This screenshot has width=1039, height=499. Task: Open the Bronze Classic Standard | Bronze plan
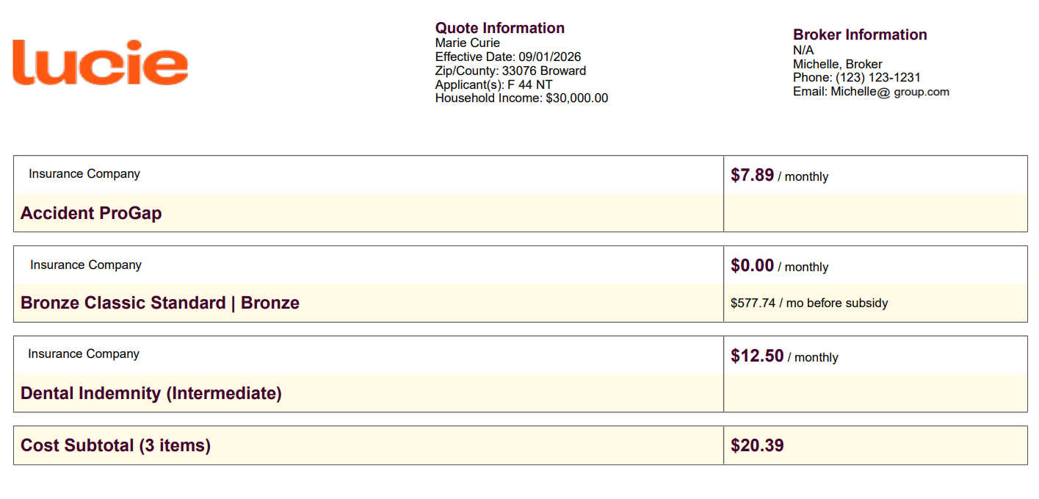click(x=160, y=303)
